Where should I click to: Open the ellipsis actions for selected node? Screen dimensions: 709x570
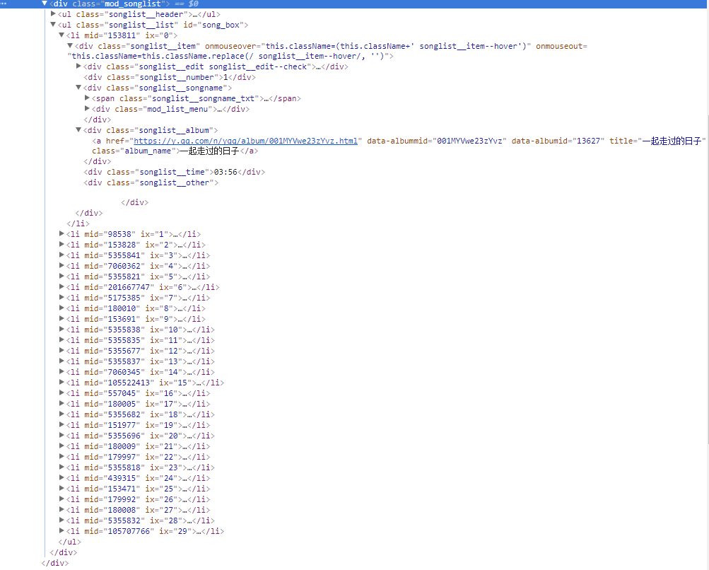pyautogui.click(x=4, y=4)
